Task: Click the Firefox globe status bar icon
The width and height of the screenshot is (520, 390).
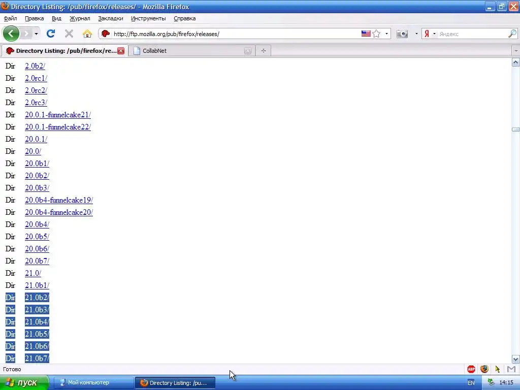Action: click(484, 369)
